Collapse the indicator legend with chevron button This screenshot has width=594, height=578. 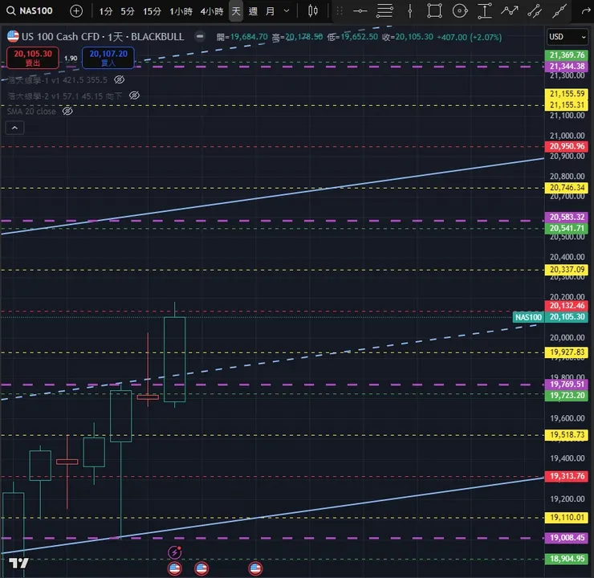(x=14, y=128)
